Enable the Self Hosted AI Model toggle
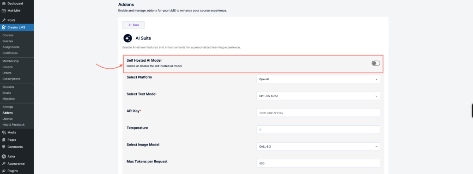 (376, 63)
